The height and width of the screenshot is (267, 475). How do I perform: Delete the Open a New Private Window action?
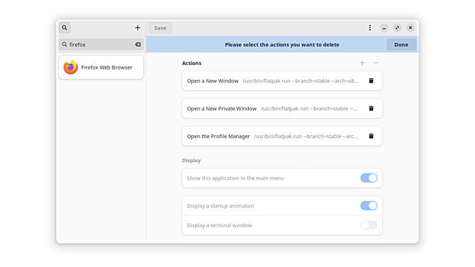[371, 109]
